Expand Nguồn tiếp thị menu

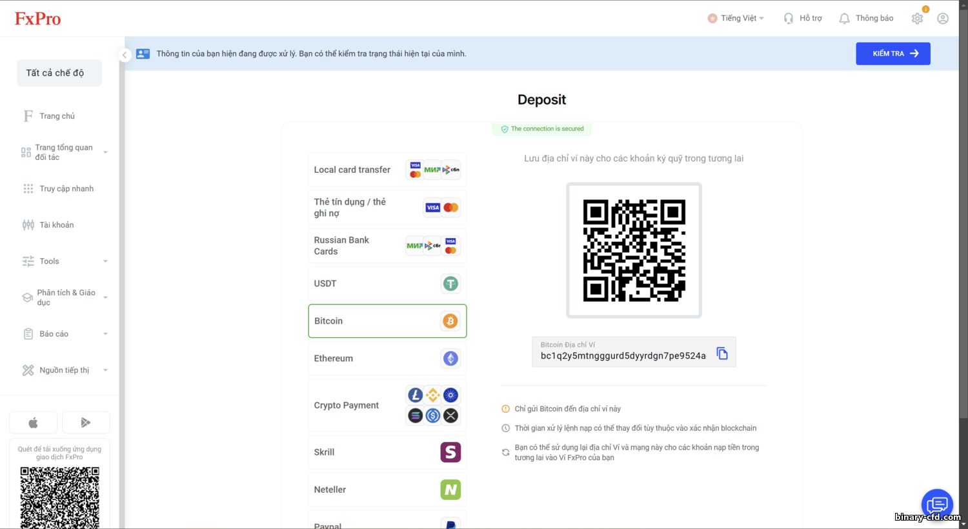coord(65,370)
